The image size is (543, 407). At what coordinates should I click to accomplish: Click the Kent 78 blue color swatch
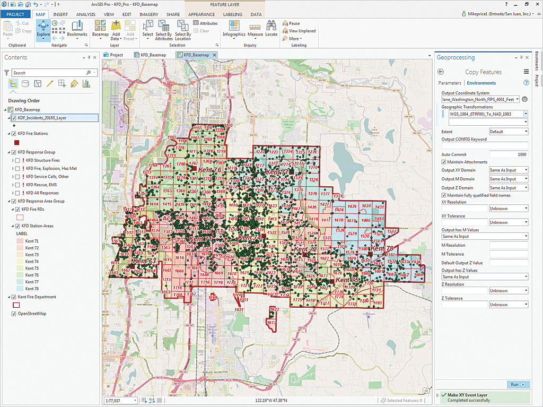[x=20, y=289]
